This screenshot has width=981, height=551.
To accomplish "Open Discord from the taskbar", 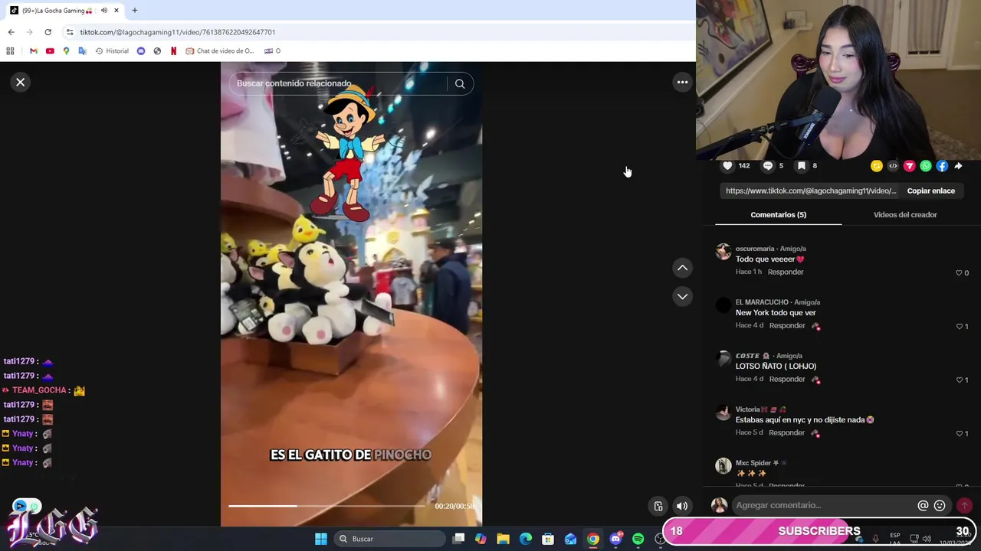I will point(615,539).
